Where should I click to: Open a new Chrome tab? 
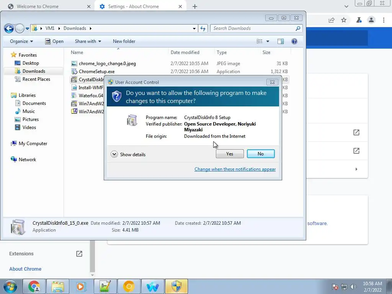[x=195, y=7]
